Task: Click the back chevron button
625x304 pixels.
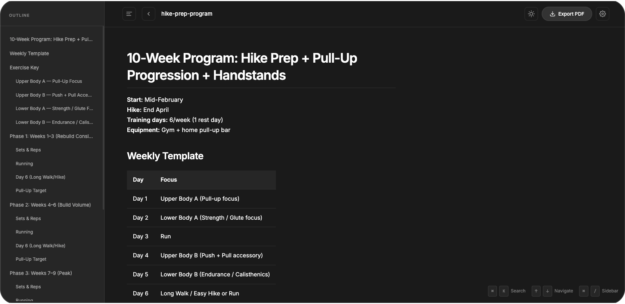Action: pos(149,14)
